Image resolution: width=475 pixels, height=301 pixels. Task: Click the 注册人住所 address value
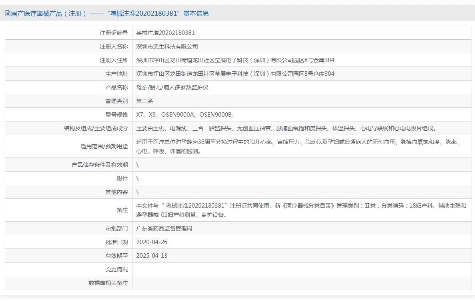(x=235, y=60)
